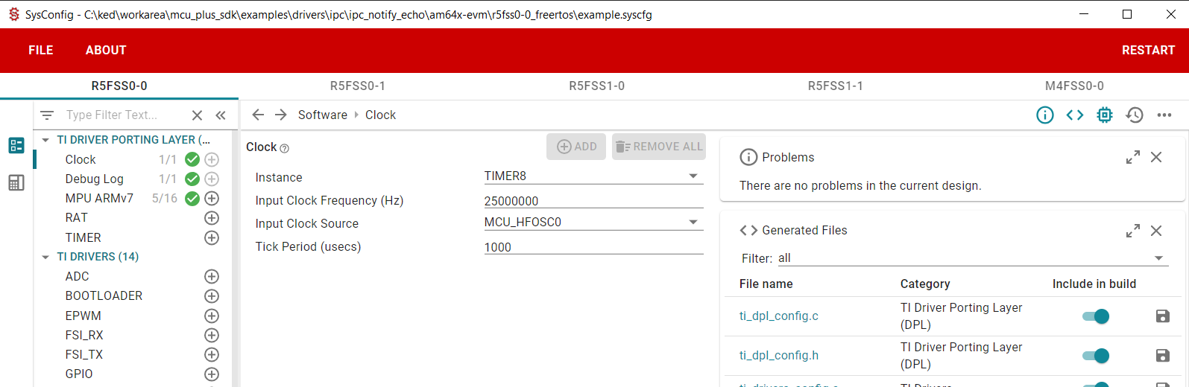Open the history icon in toolbar
This screenshot has width=1189, height=387.
tap(1134, 115)
